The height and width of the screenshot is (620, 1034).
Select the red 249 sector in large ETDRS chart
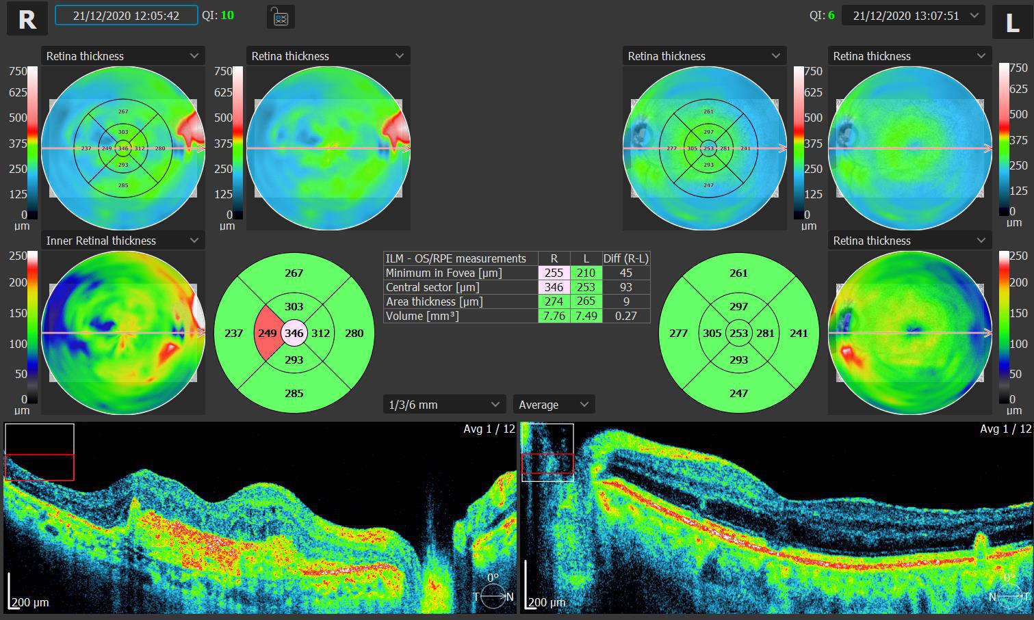click(267, 334)
